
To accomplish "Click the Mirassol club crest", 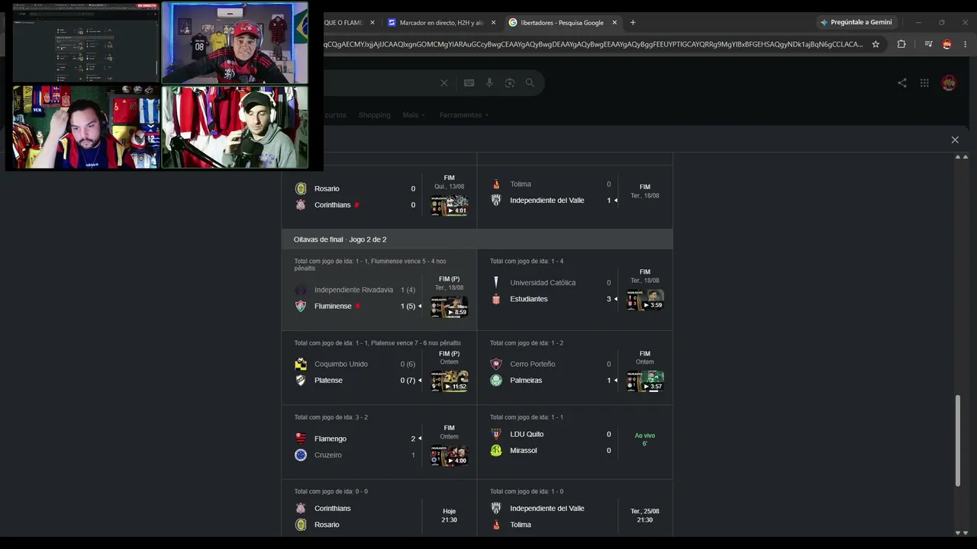I will click(x=496, y=450).
